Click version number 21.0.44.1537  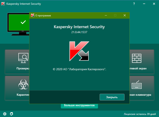tap(79, 32)
